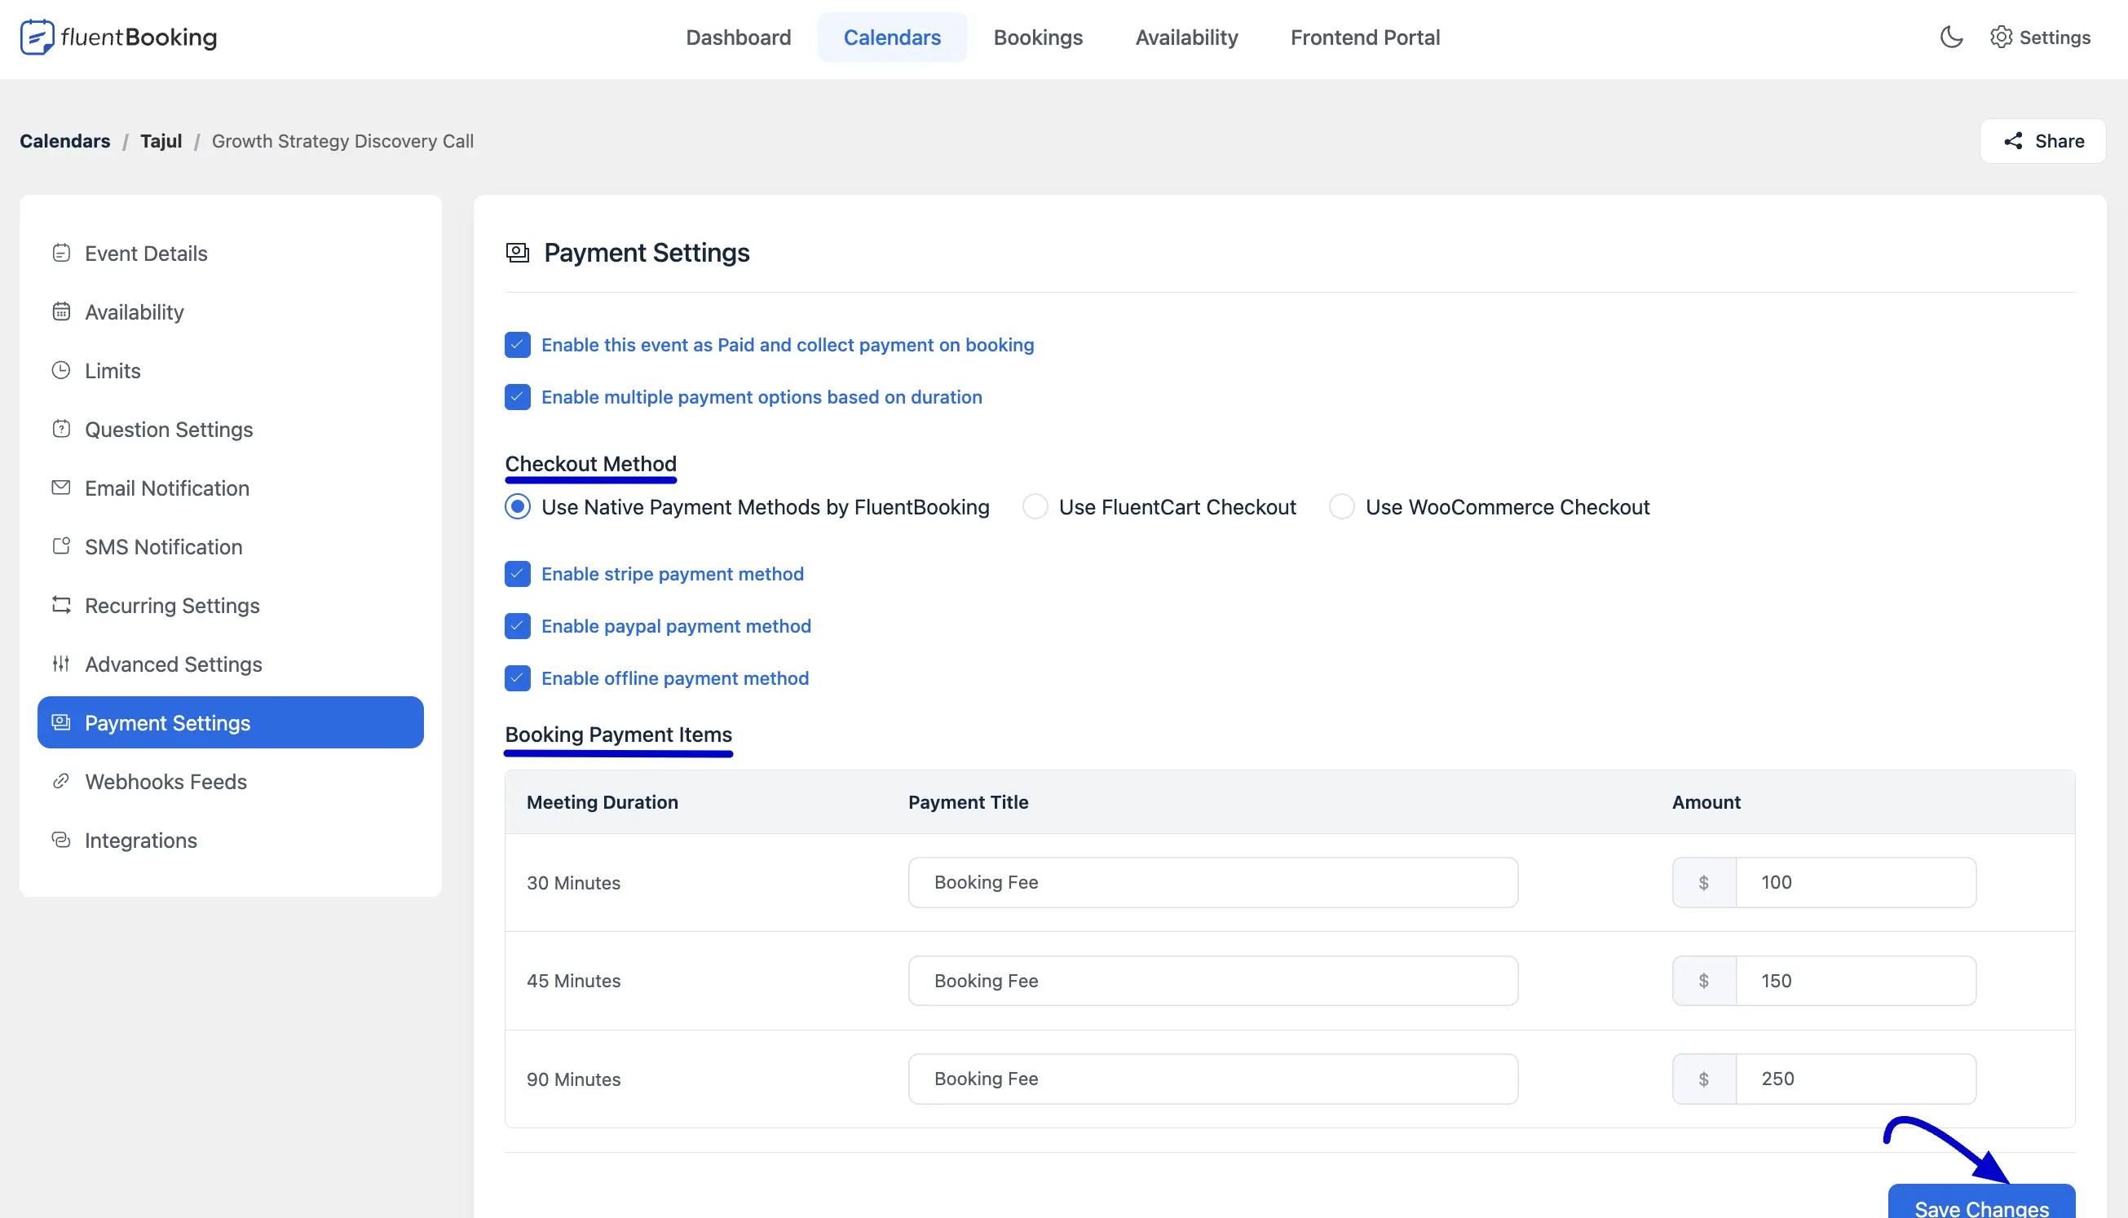The width and height of the screenshot is (2128, 1218).
Task: Open Webhooks Feeds in sidebar
Action: tap(230, 780)
